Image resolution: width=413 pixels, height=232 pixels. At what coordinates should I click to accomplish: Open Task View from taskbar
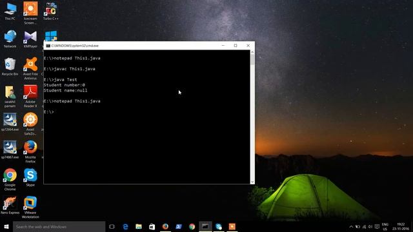[112, 226]
